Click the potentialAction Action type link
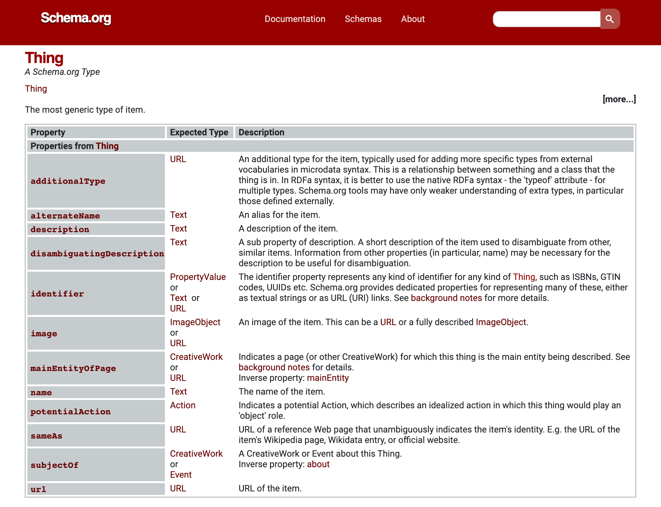This screenshot has width=661, height=507. pyautogui.click(x=182, y=405)
